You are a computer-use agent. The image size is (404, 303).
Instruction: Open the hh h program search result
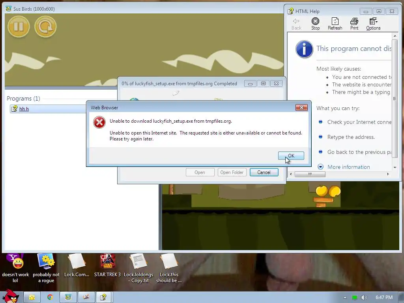[24, 109]
